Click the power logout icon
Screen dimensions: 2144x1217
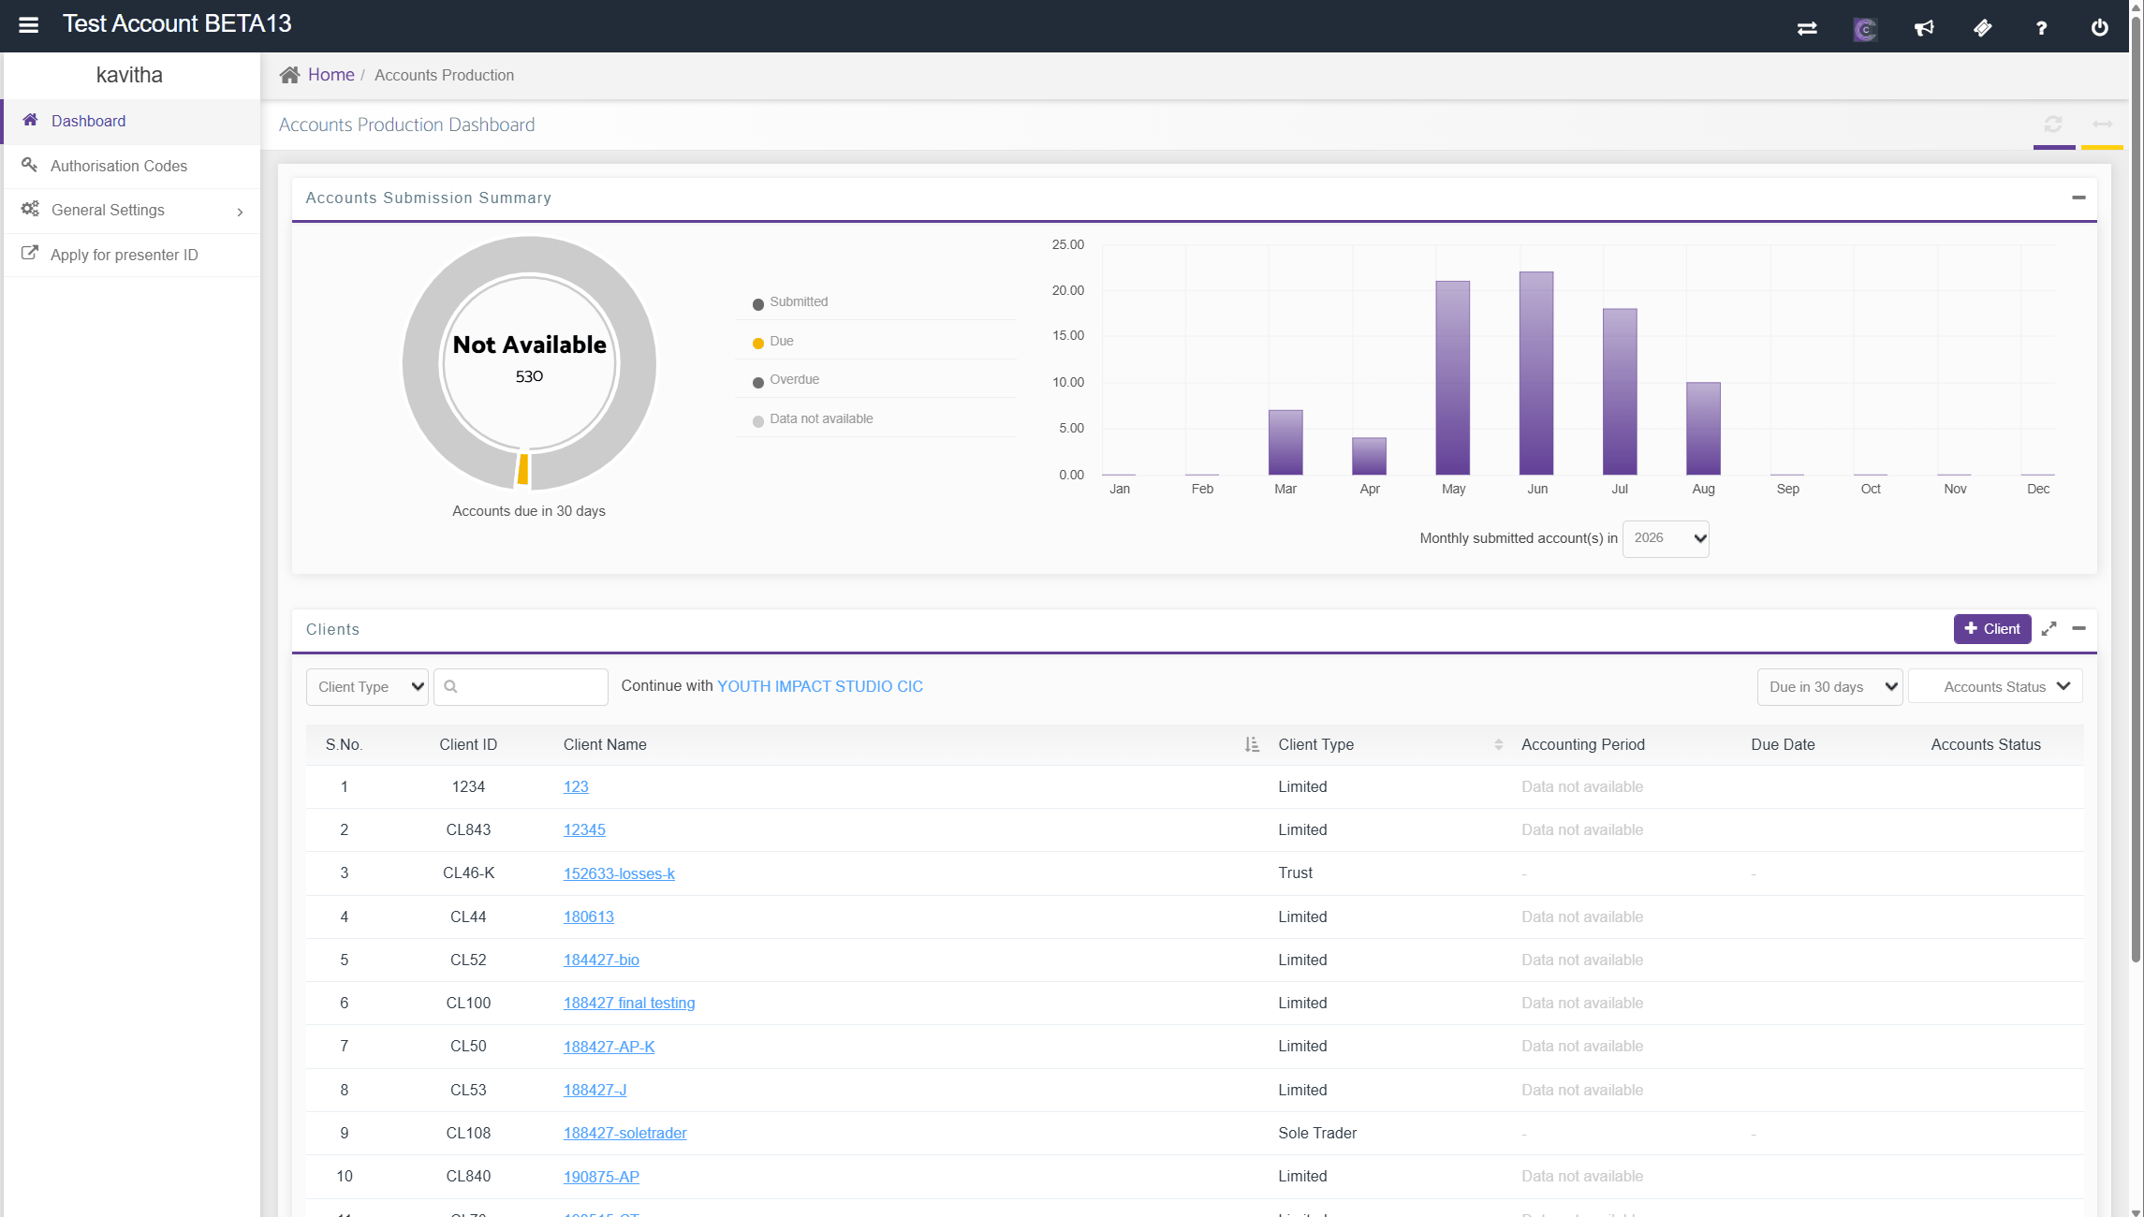(x=2100, y=28)
